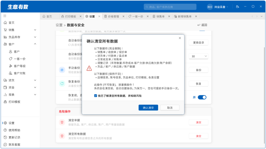Click 取消 to cancel the dialog

point(170,108)
